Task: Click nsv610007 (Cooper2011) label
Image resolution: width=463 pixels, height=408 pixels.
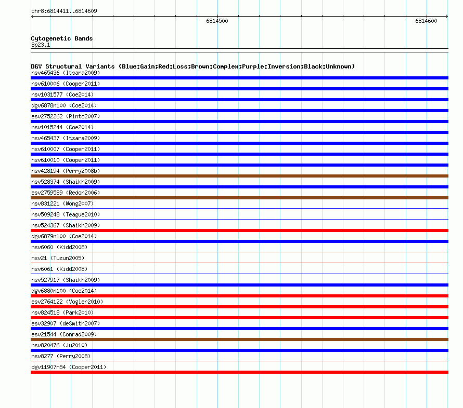Action: tap(66, 149)
